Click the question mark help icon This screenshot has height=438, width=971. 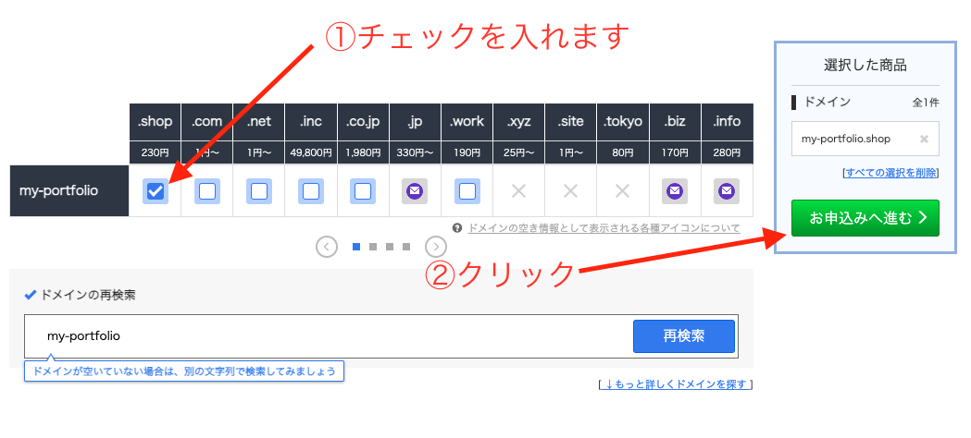tap(457, 228)
